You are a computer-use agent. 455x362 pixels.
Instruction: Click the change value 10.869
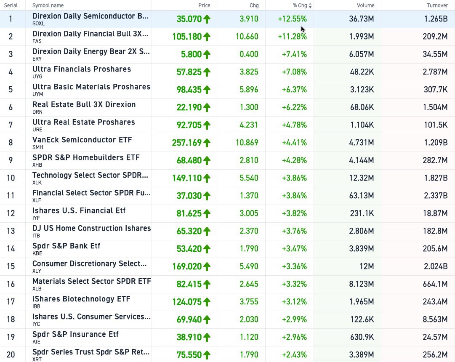click(x=247, y=143)
